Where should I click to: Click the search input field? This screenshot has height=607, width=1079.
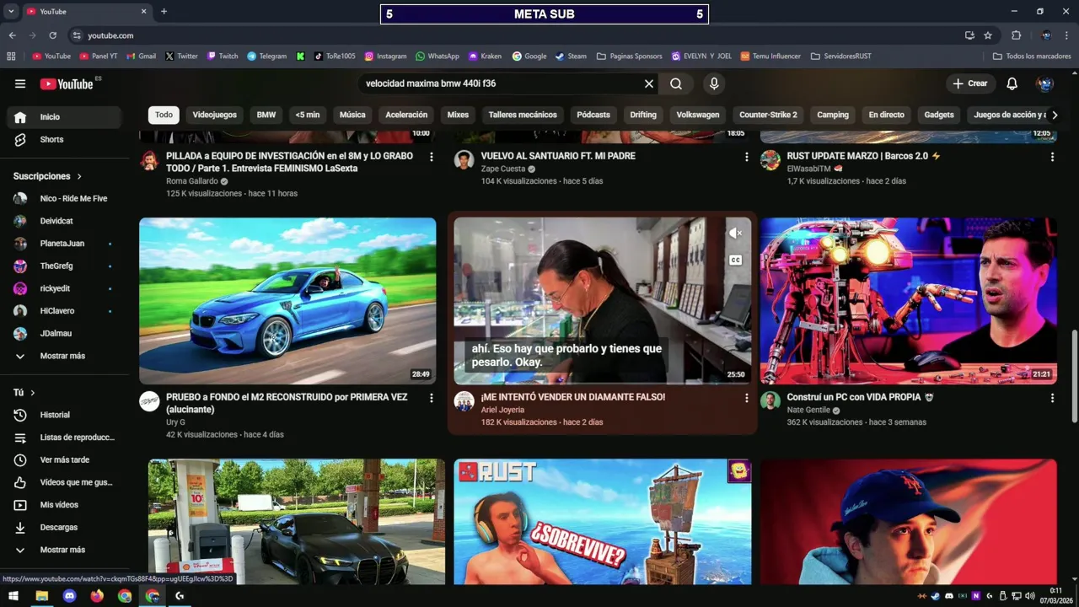click(x=500, y=83)
